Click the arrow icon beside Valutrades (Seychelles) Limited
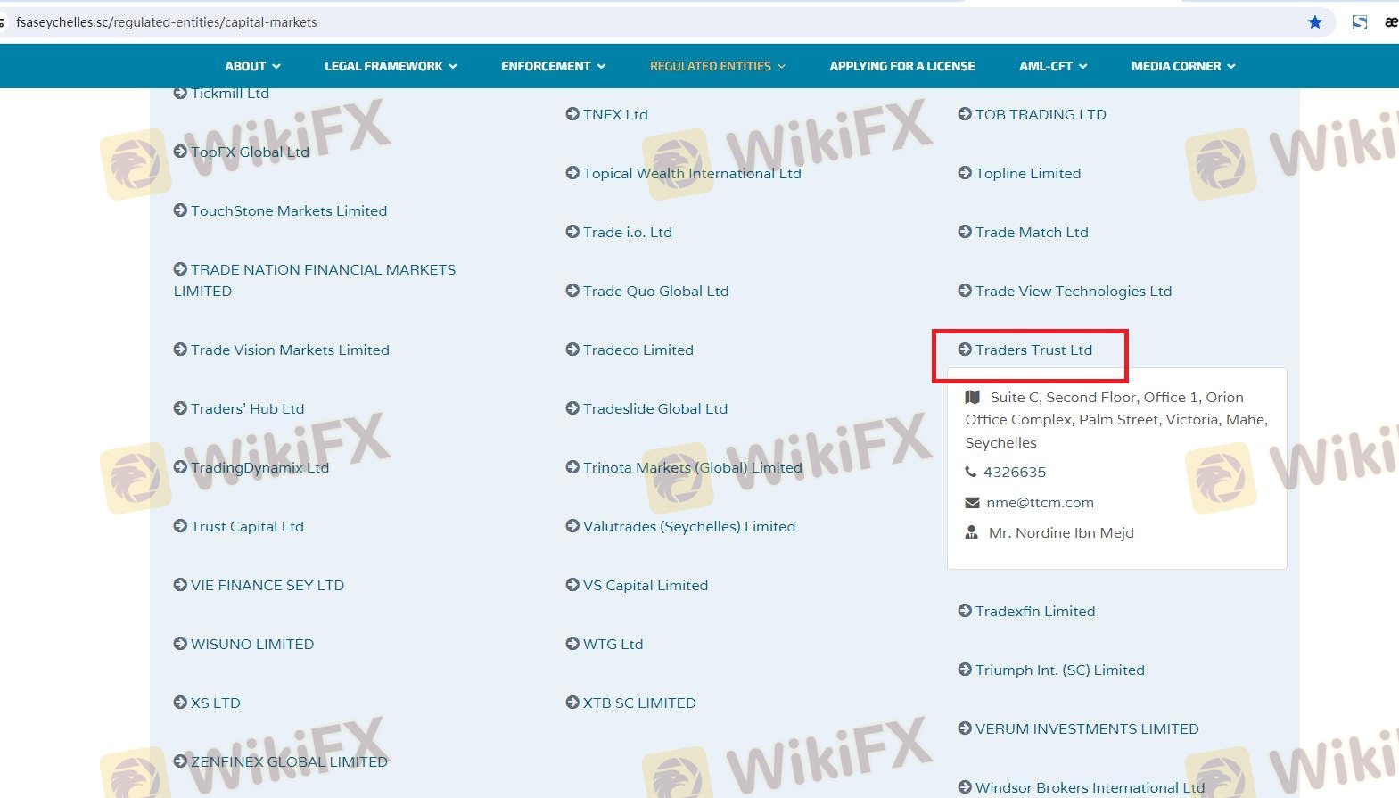1399x798 pixels. (x=572, y=526)
